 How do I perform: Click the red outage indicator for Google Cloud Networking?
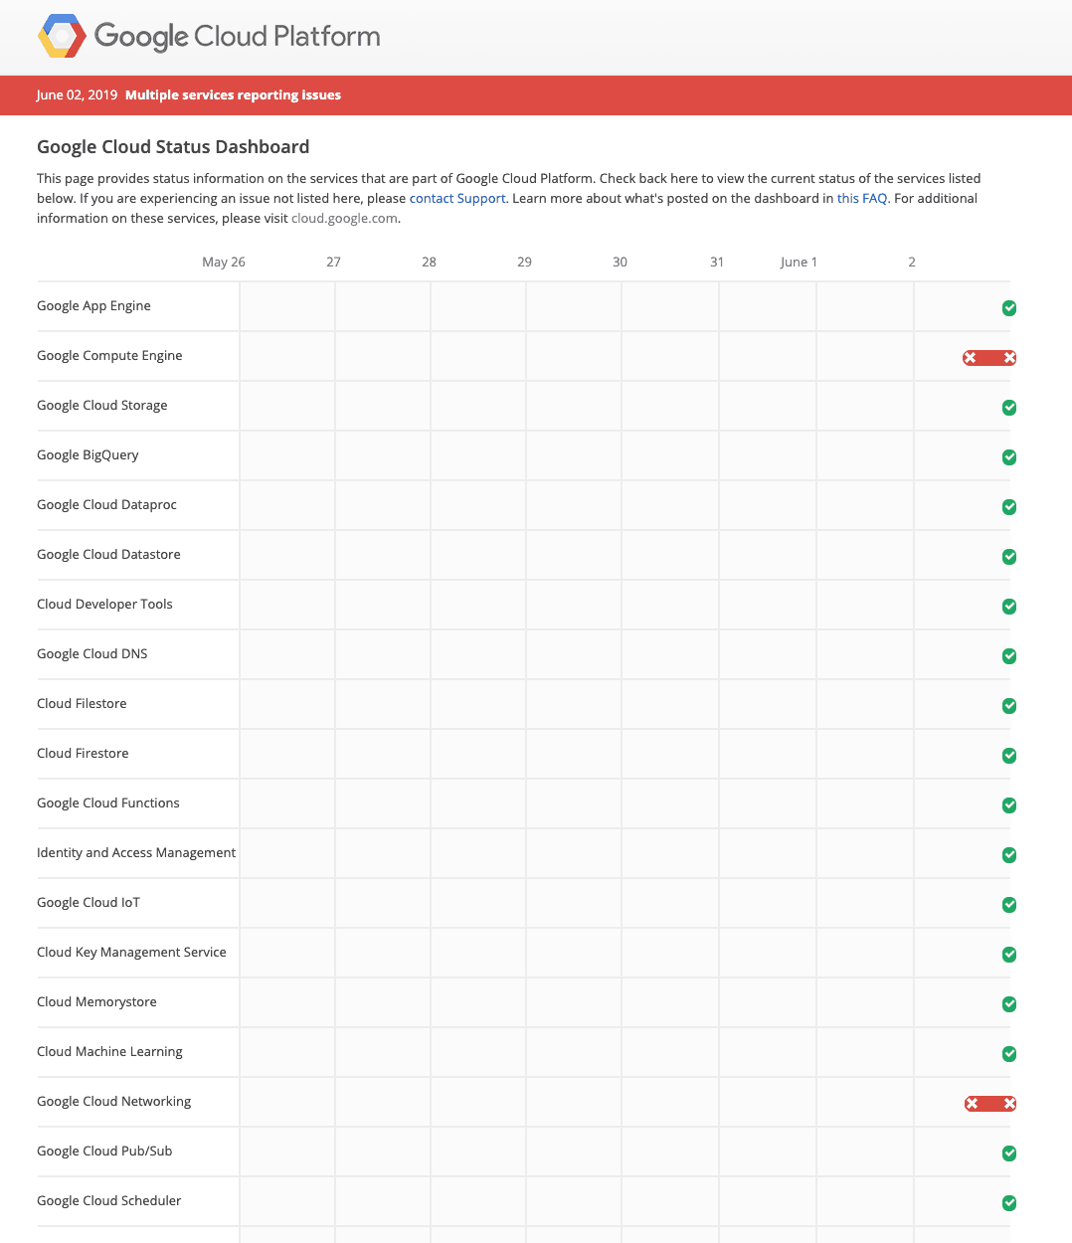[989, 1104]
